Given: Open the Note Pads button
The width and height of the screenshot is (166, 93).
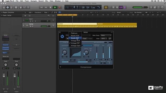Looking at the screenshot, I should (x=155, y=7).
